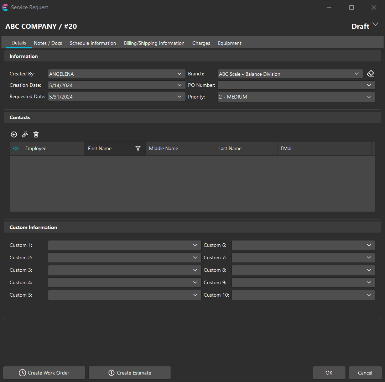Click into the PO Number field

click(x=291, y=85)
